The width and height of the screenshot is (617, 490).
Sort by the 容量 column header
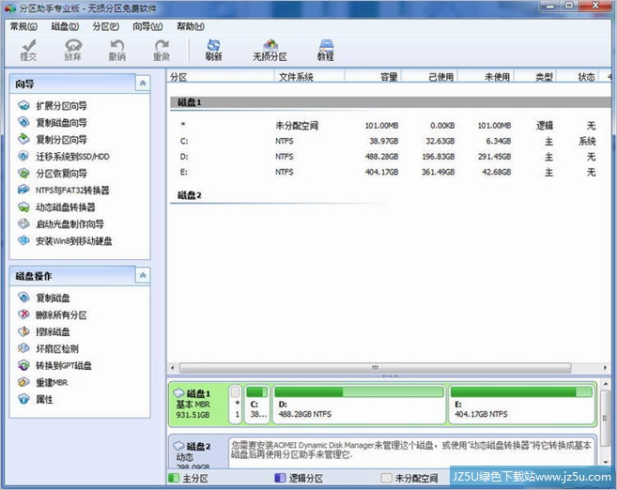pyautogui.click(x=373, y=77)
